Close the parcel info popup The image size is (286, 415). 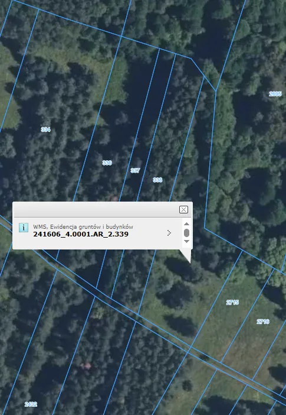pyautogui.click(x=183, y=210)
